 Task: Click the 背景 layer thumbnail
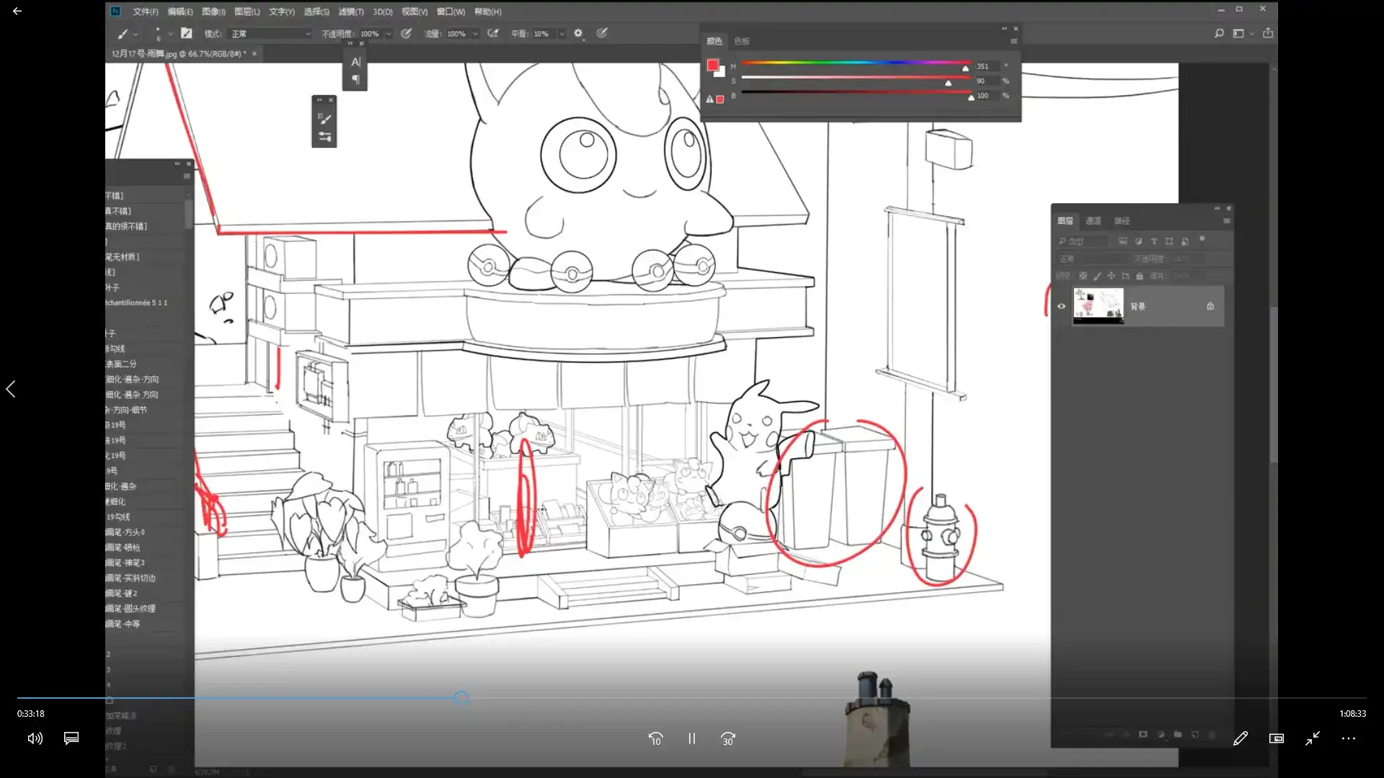tap(1098, 305)
